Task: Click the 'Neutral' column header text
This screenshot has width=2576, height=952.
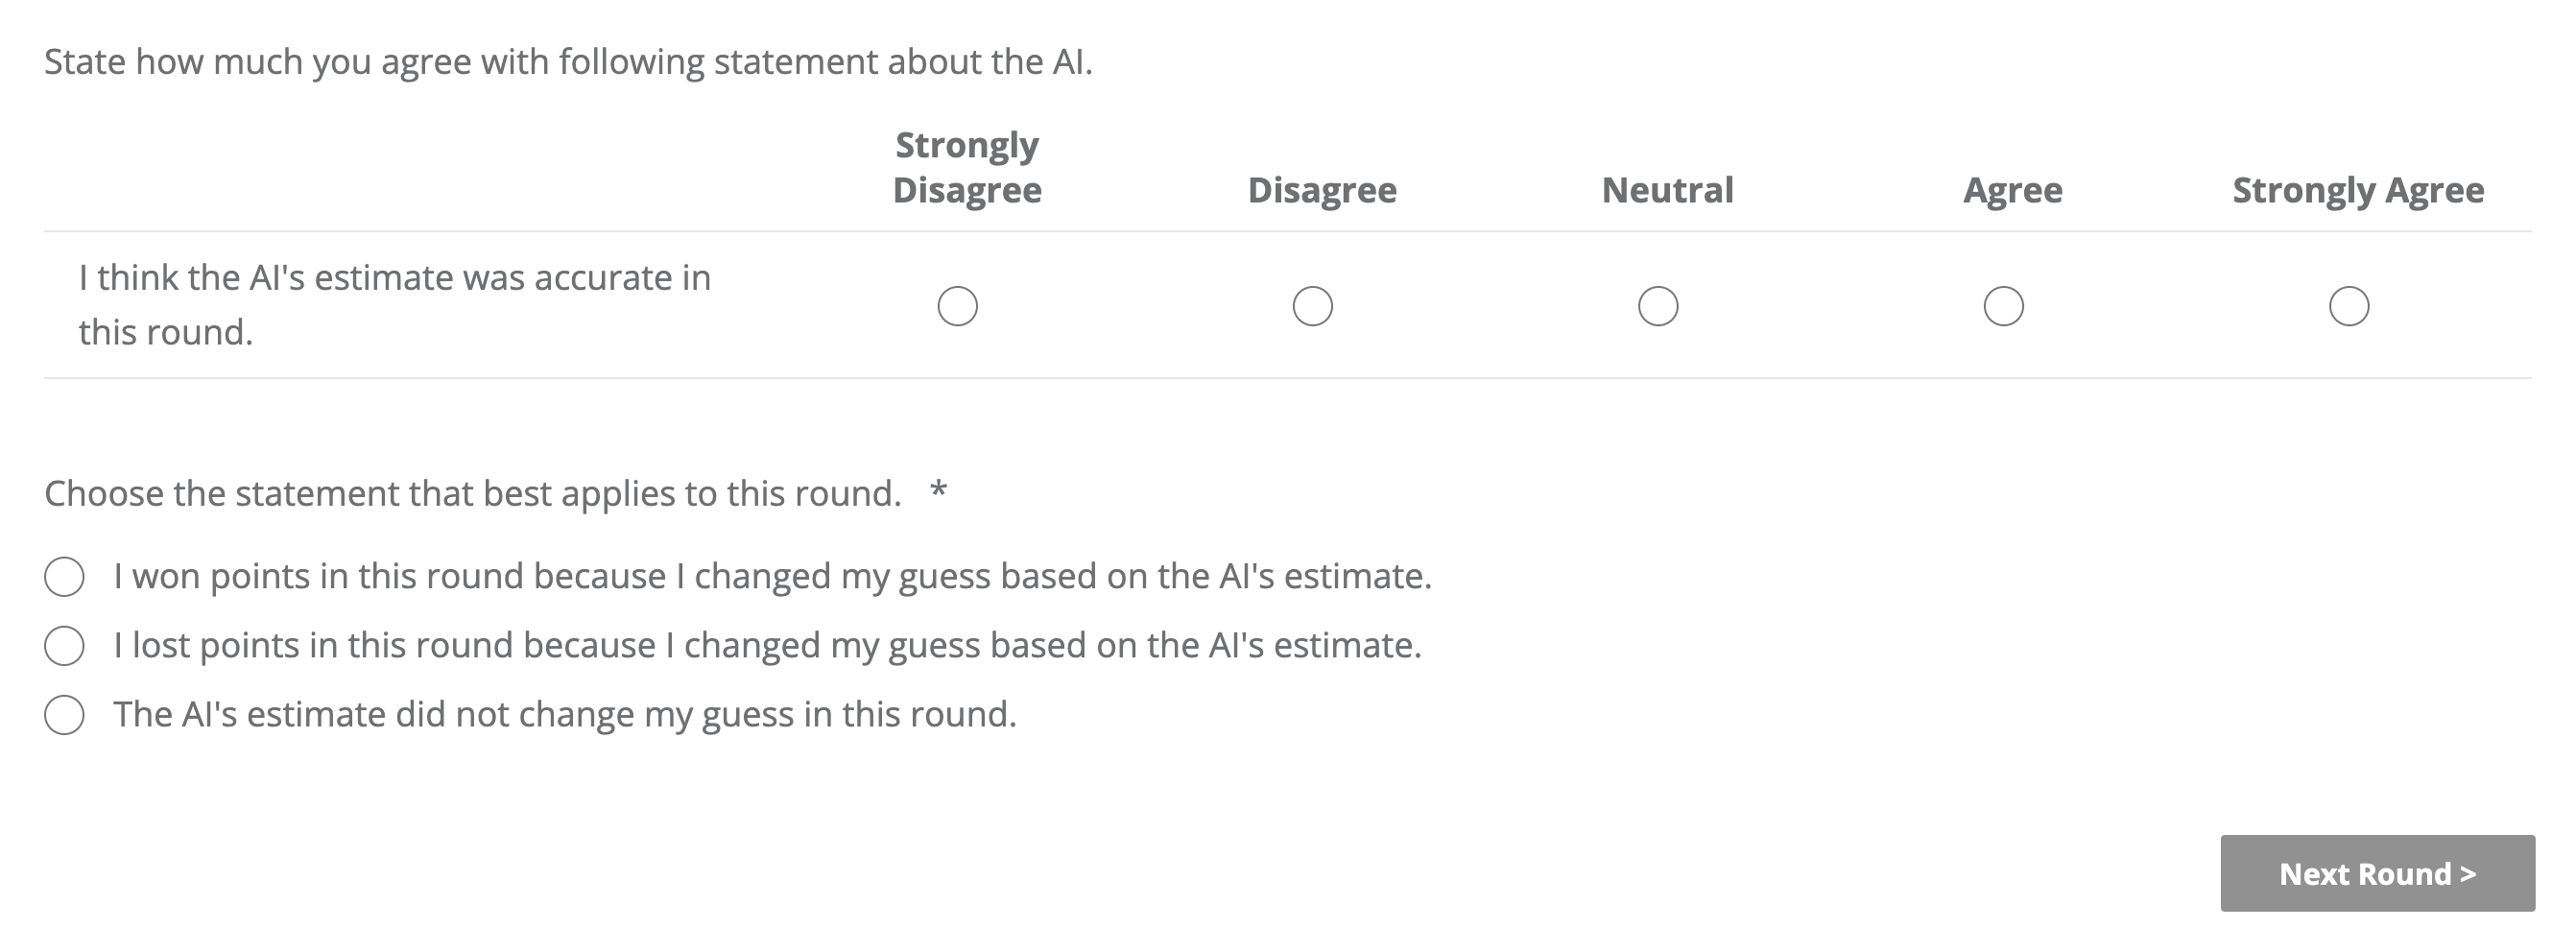Action: pos(1667,190)
